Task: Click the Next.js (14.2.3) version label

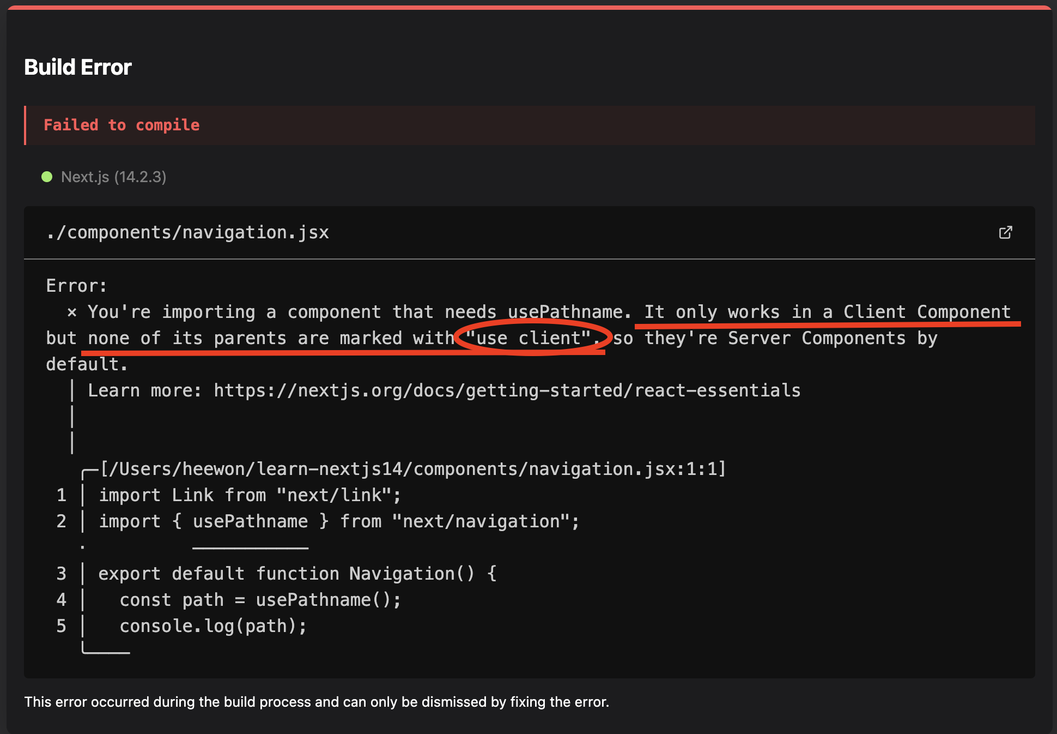Action: (x=113, y=177)
